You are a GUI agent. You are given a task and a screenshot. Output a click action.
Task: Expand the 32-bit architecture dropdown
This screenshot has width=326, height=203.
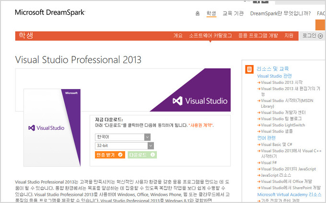pos(124,146)
